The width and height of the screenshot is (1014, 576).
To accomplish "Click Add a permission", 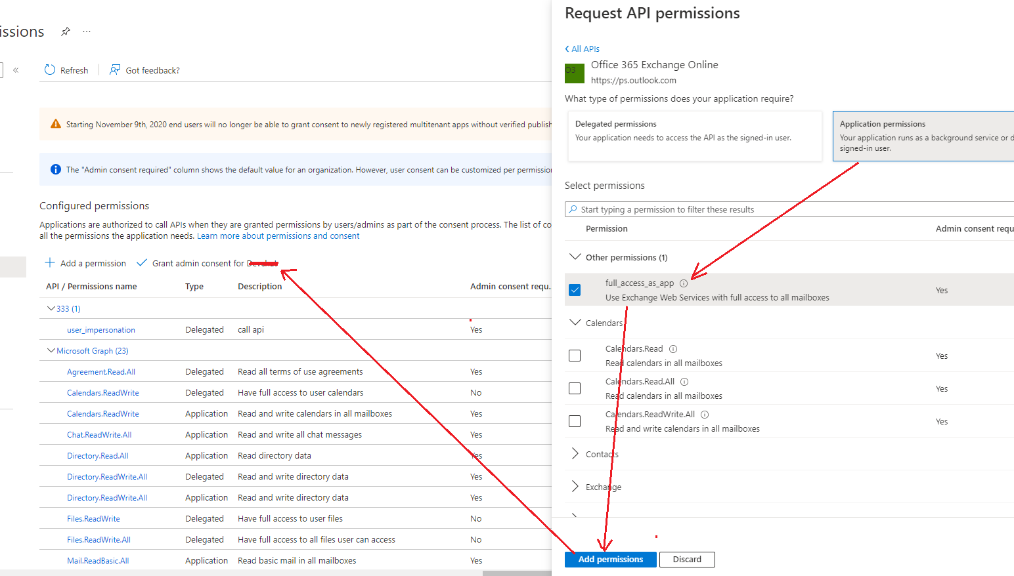I will coord(93,263).
